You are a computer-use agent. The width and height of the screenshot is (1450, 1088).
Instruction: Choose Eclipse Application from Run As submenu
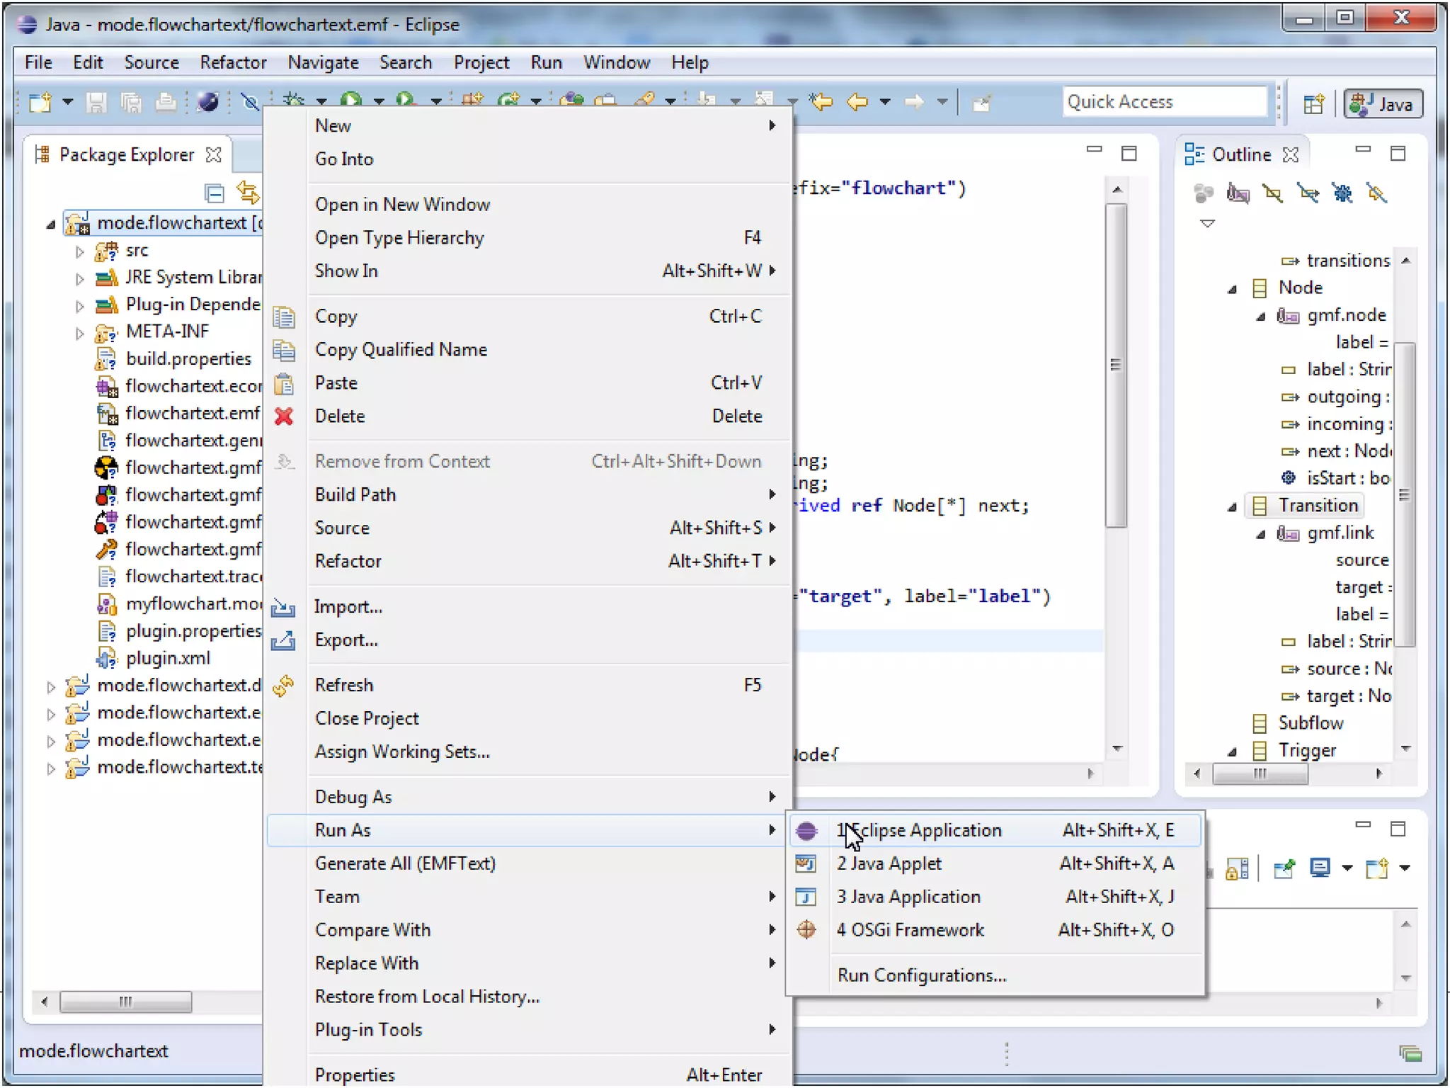tap(918, 830)
